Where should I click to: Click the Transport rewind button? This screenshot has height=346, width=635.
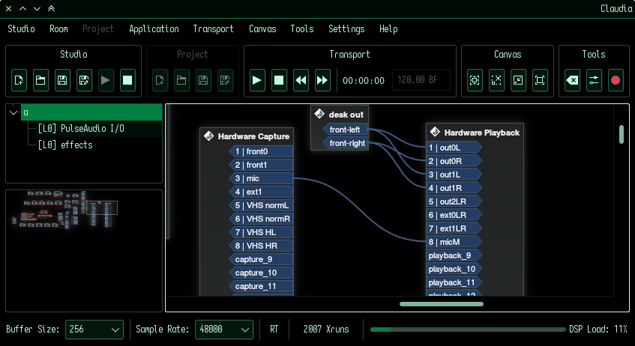301,80
